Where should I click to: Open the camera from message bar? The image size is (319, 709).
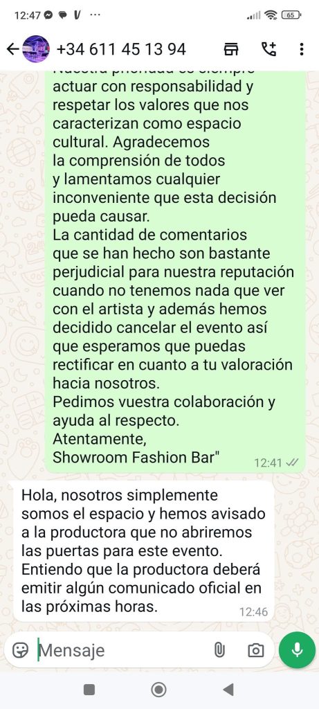(x=256, y=650)
